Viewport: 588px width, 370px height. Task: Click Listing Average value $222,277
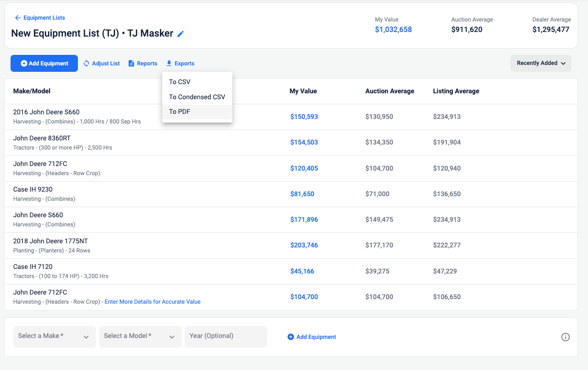[447, 245]
